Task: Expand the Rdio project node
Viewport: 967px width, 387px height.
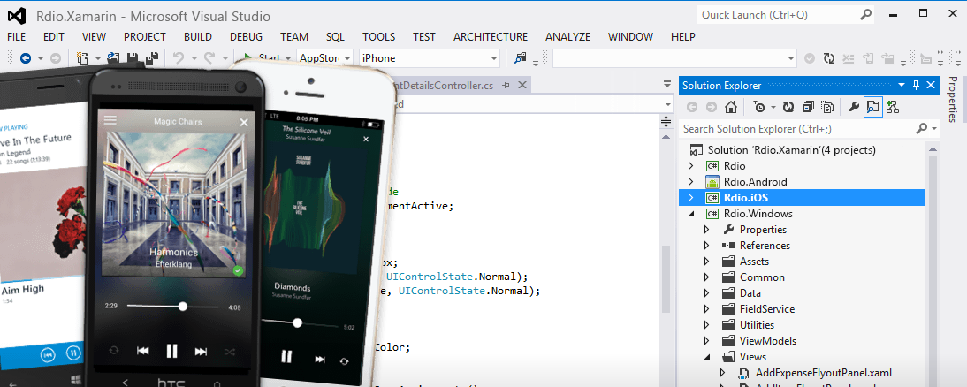Action: click(x=690, y=166)
